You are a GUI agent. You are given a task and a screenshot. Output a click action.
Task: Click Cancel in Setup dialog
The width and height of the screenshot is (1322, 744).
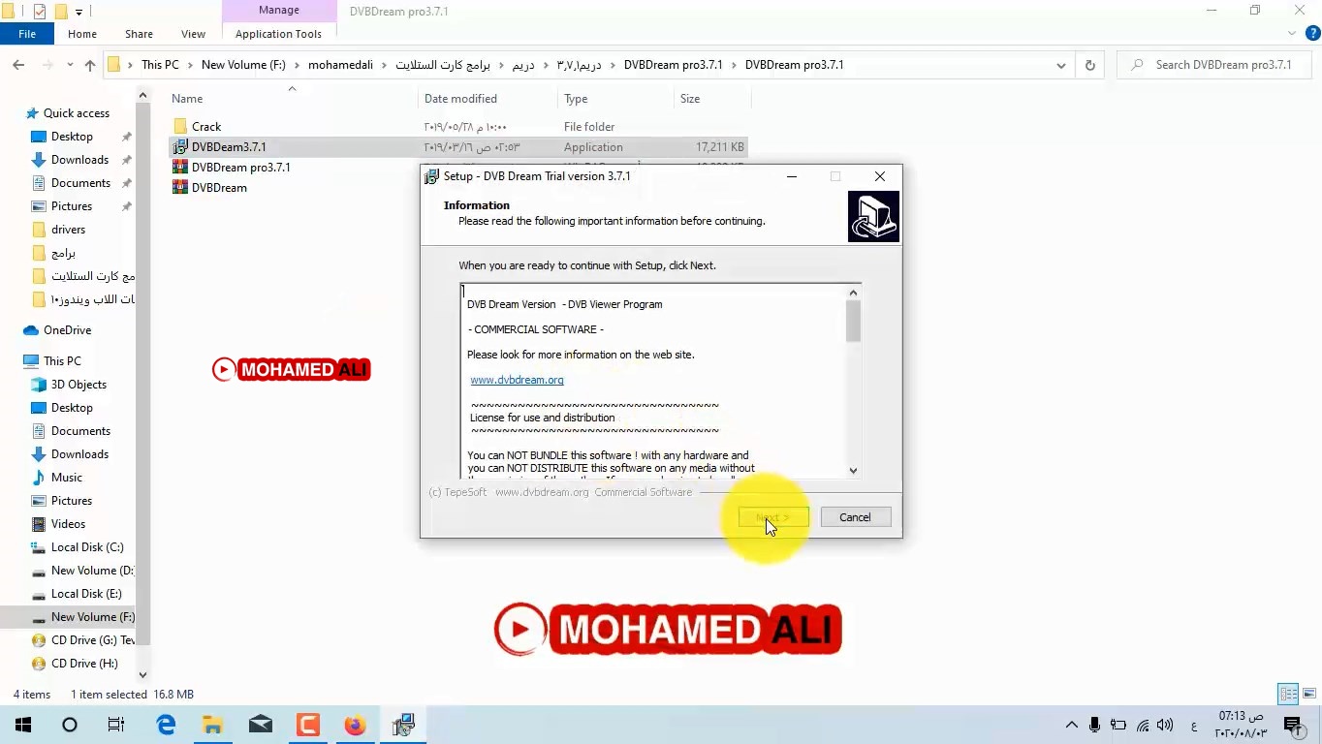click(855, 517)
